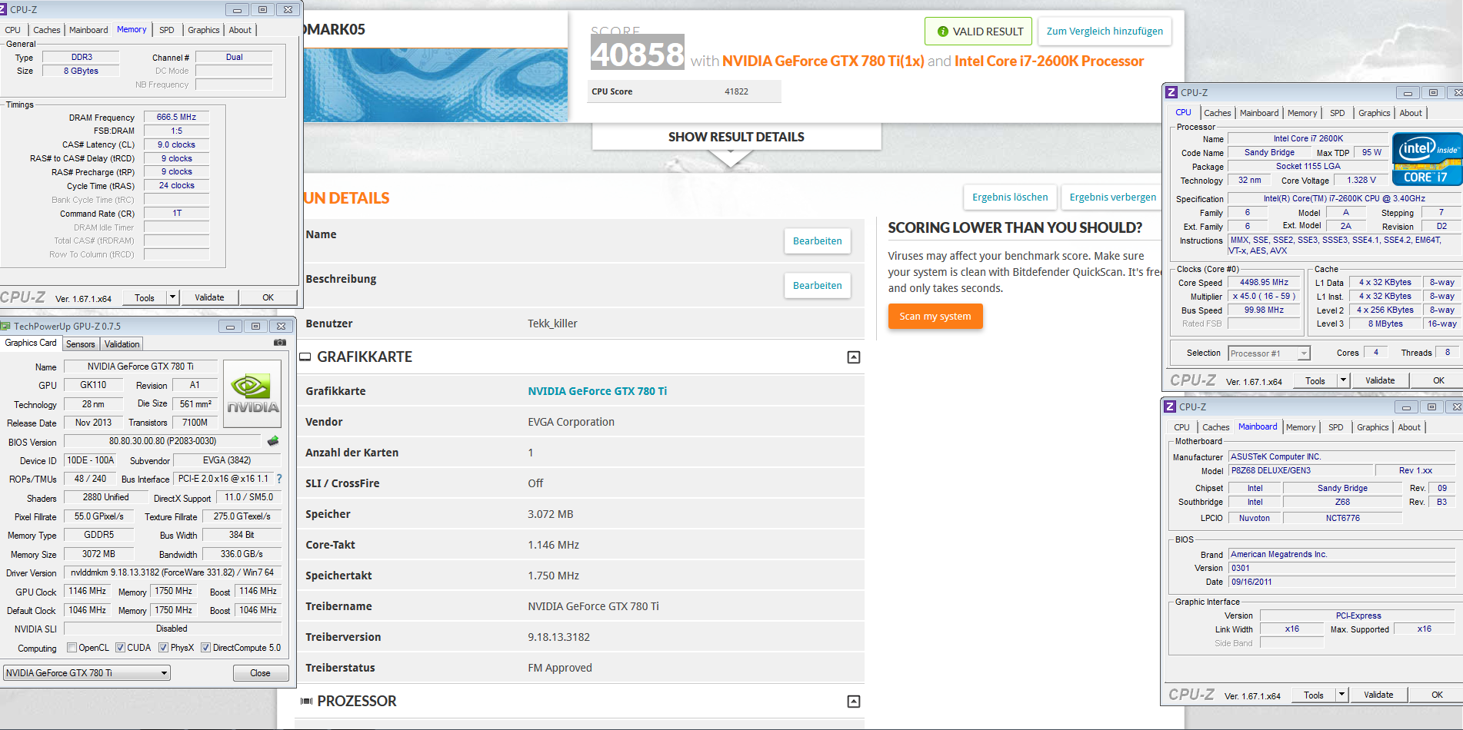Image resolution: width=1463 pixels, height=730 pixels.
Task: Click the GPU-Z screenshot camera icon
Action: pos(280,343)
